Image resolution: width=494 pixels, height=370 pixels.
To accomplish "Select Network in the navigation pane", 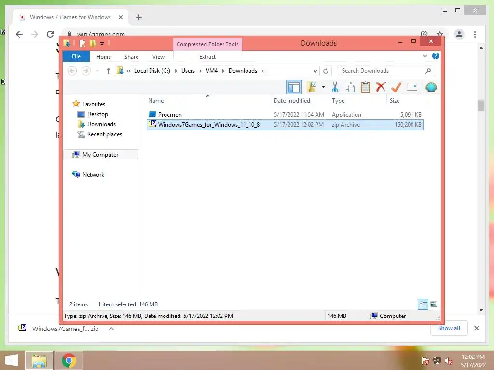I will tap(93, 174).
